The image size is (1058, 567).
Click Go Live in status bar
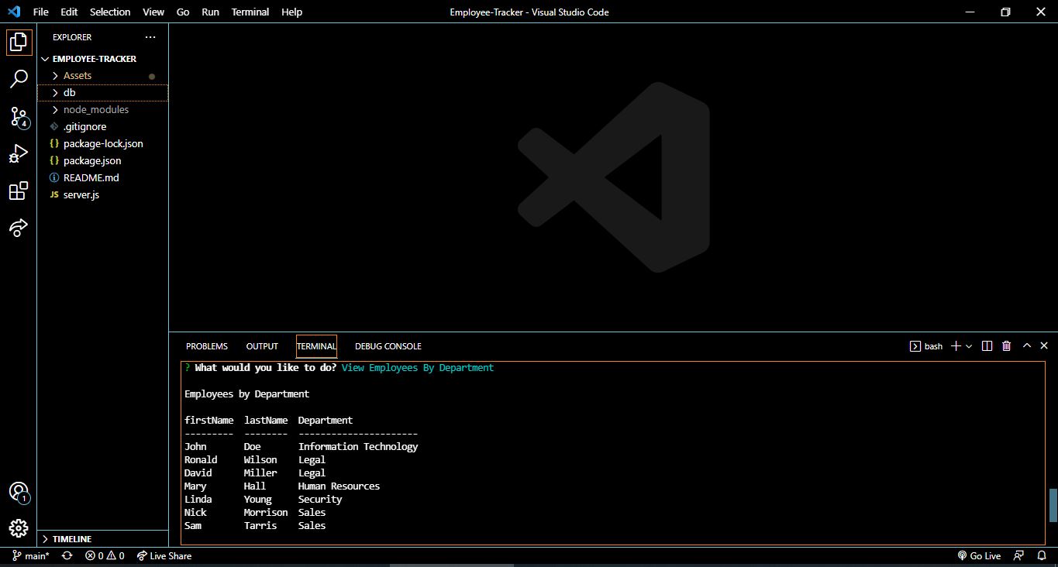tap(979, 556)
